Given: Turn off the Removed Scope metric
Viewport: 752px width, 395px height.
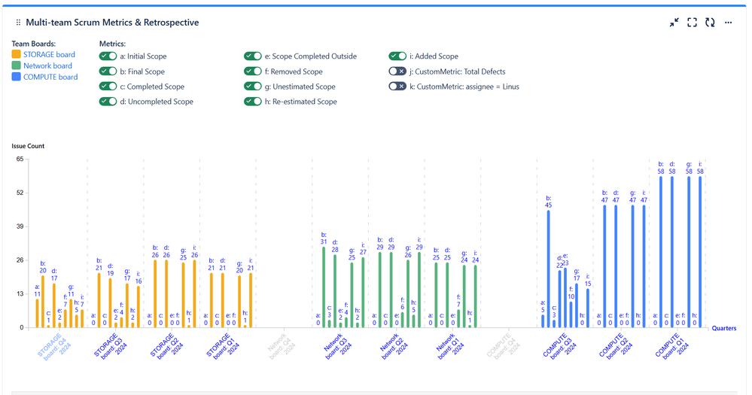Looking at the screenshot, I should (253, 71).
